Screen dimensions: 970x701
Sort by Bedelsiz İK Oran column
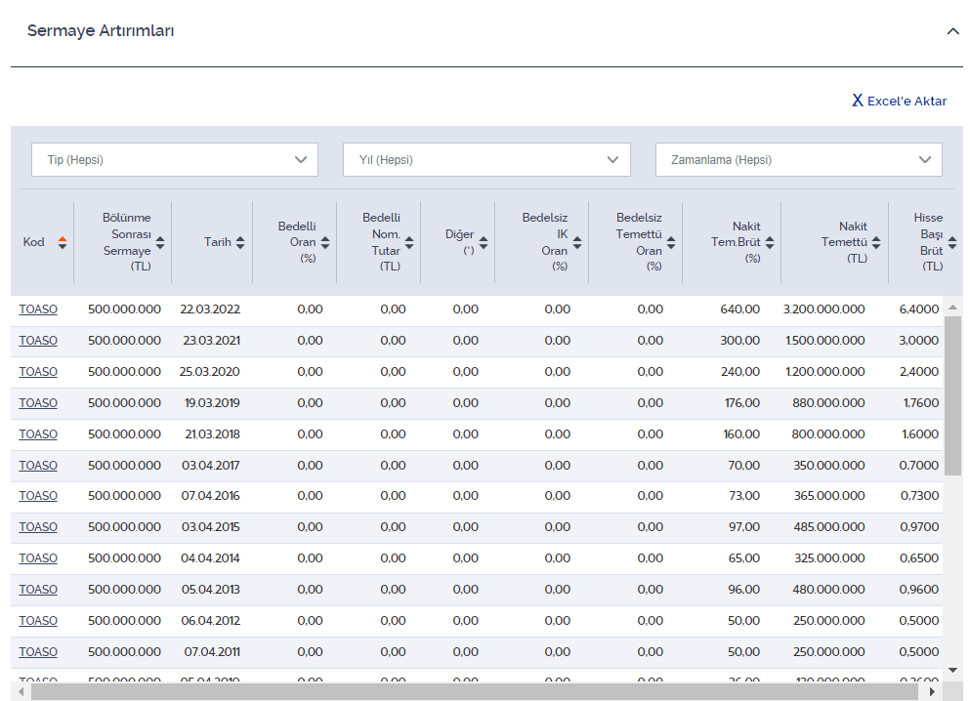(576, 242)
